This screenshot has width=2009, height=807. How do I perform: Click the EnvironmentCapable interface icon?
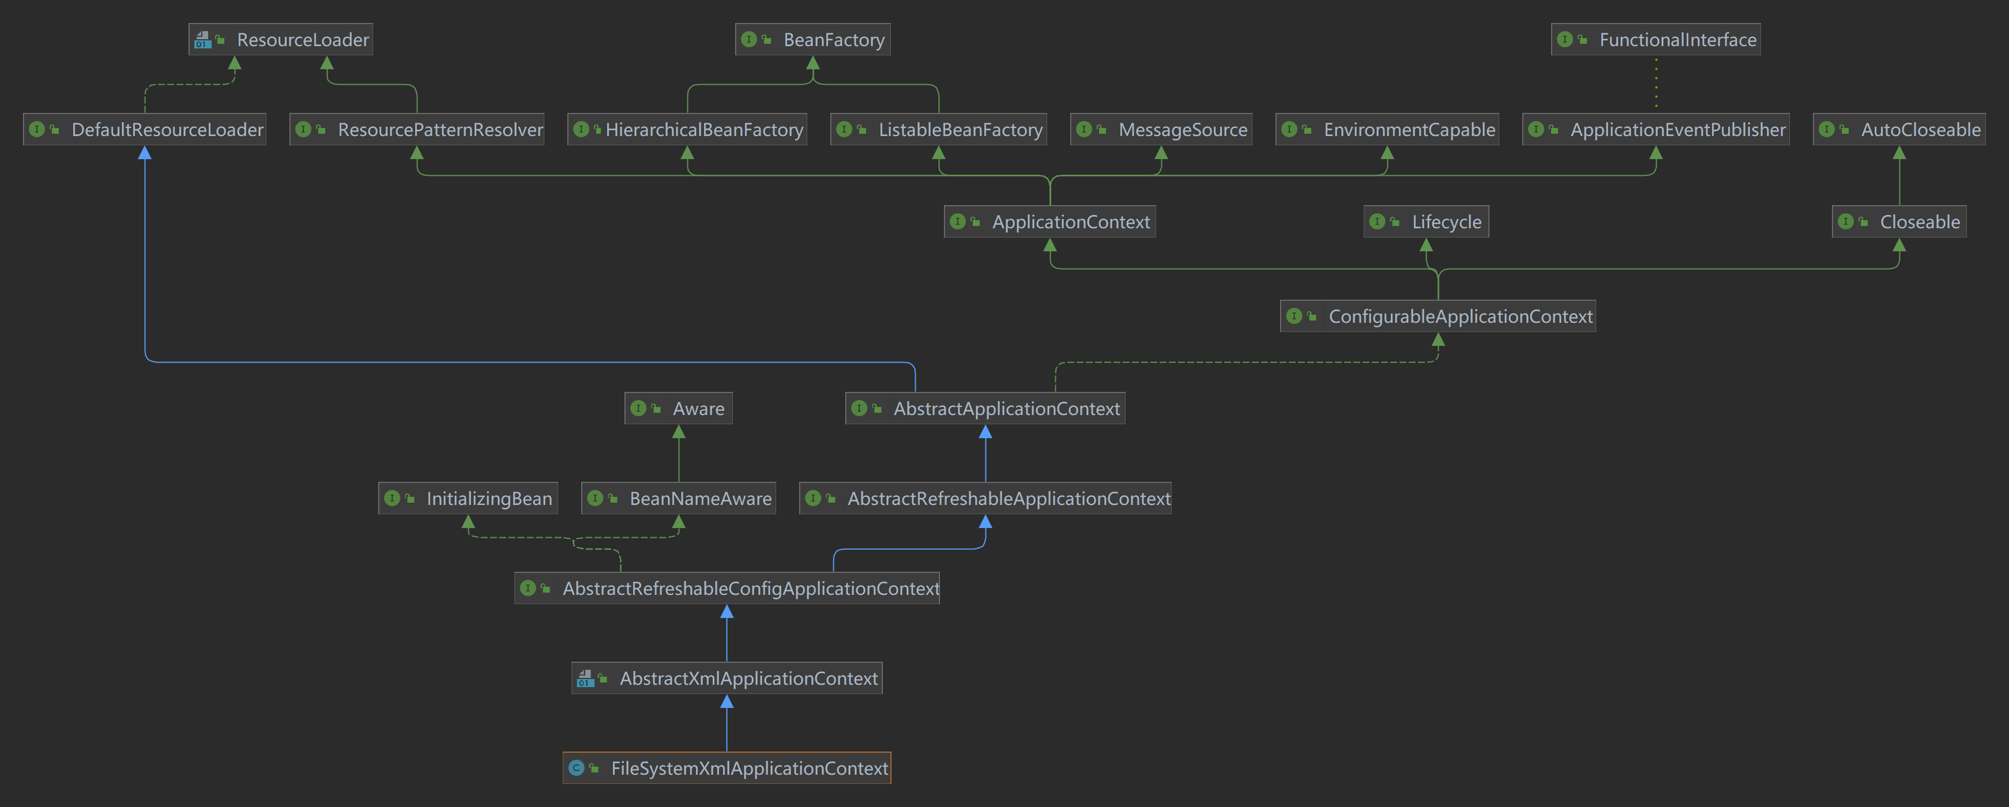coord(1289,130)
